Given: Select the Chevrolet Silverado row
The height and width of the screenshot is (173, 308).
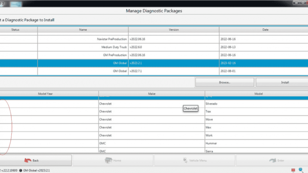Looking at the screenshot, I should click(x=154, y=104).
